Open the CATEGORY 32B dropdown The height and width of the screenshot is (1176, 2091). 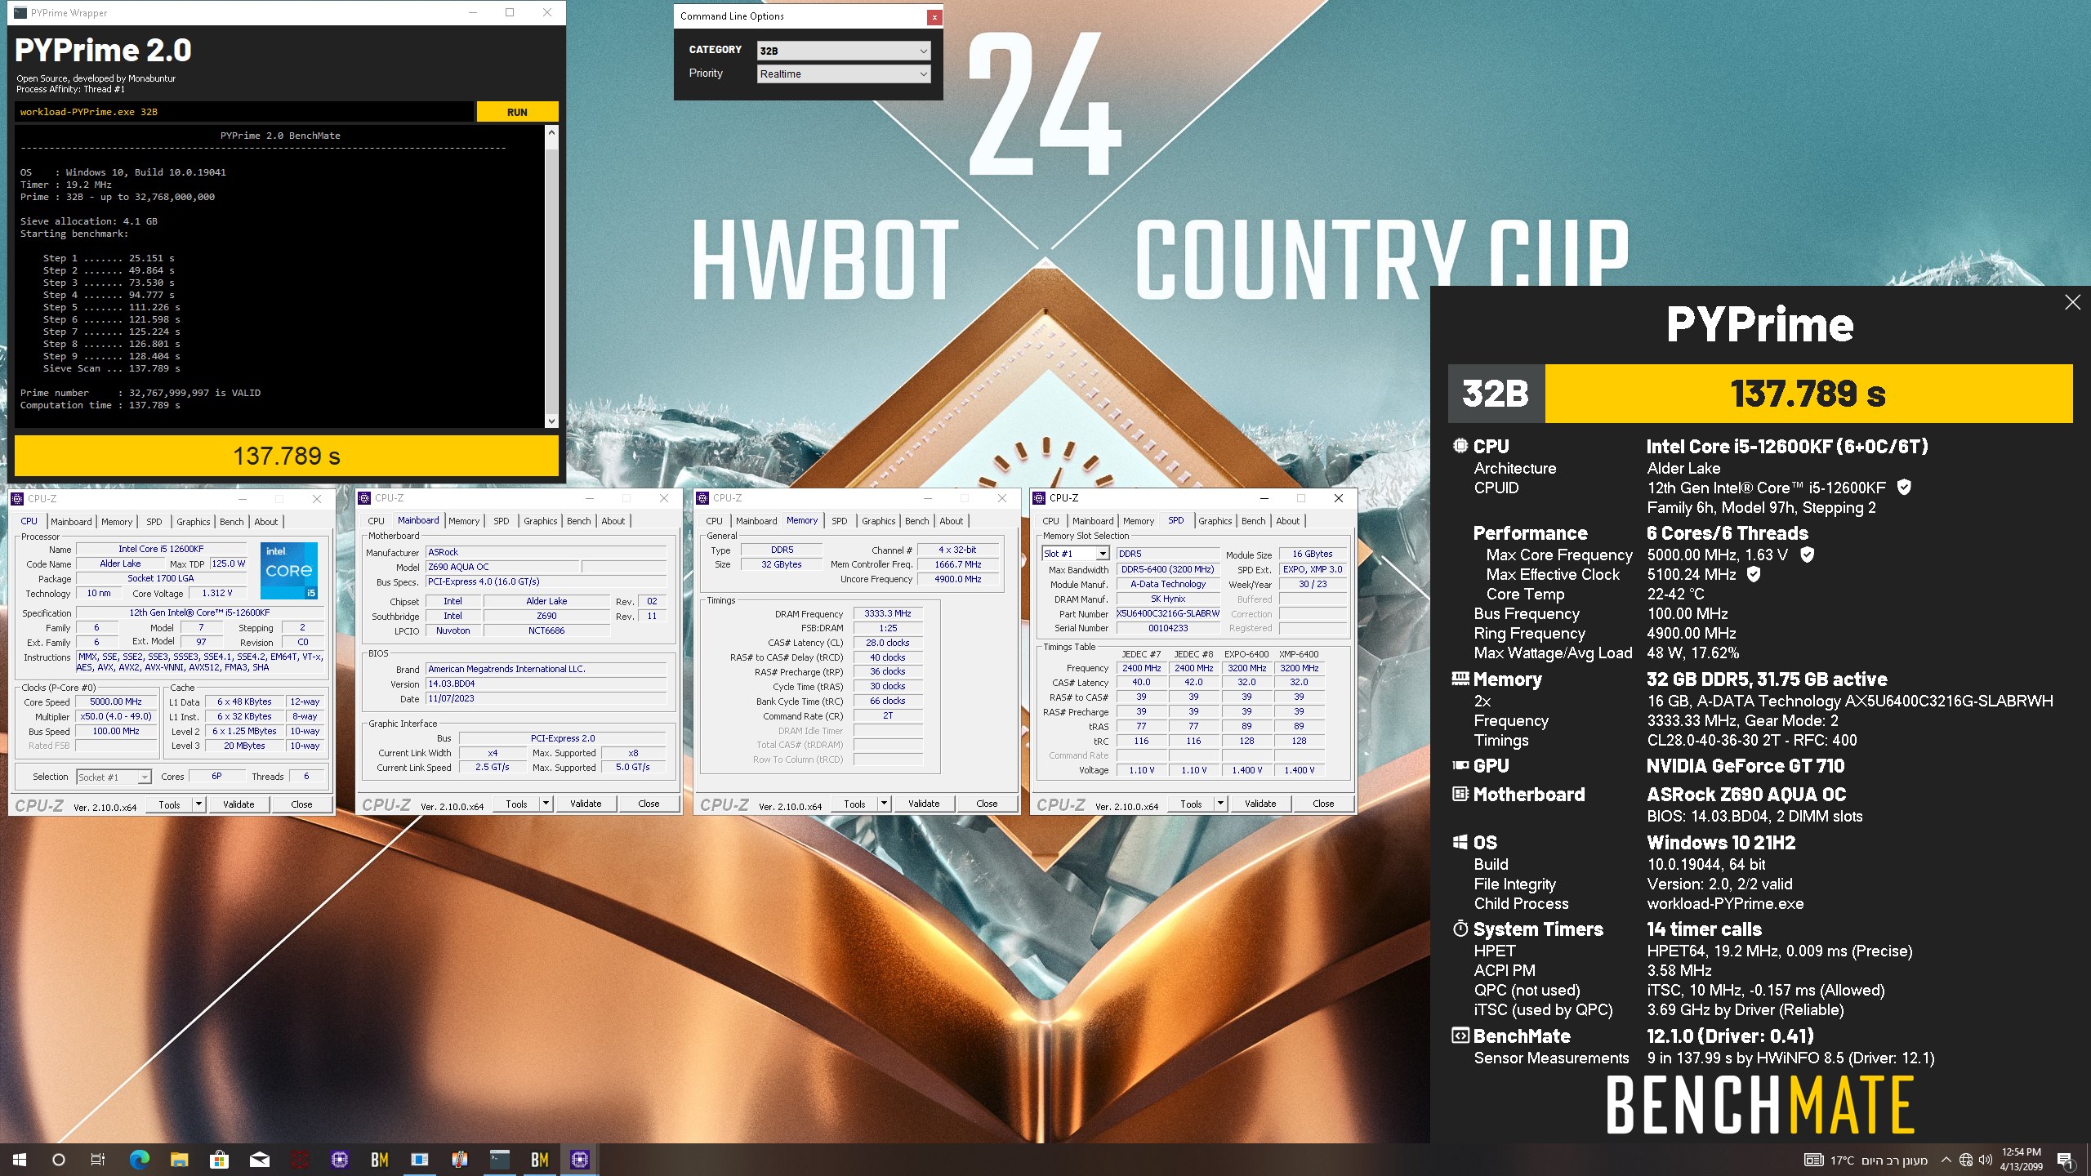coord(843,51)
